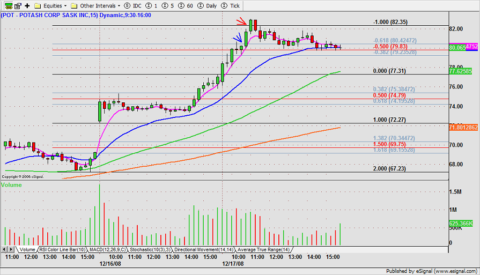The width and height of the screenshot is (480, 275).
Task: Open the RSI Color Line Bar(10) tab
Action: point(62,250)
